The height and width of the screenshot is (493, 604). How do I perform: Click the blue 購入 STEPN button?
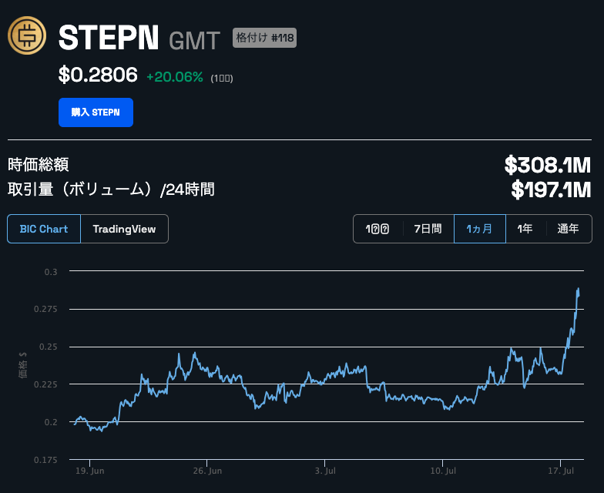coord(96,112)
